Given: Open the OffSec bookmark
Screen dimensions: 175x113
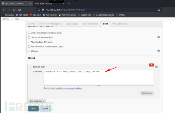Looking at the screenshot, I should (121, 15).
